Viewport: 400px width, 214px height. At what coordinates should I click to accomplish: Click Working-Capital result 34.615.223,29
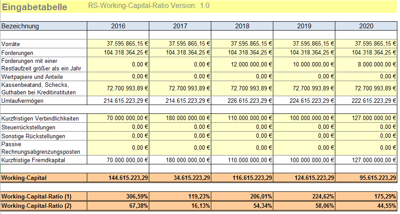(180, 178)
